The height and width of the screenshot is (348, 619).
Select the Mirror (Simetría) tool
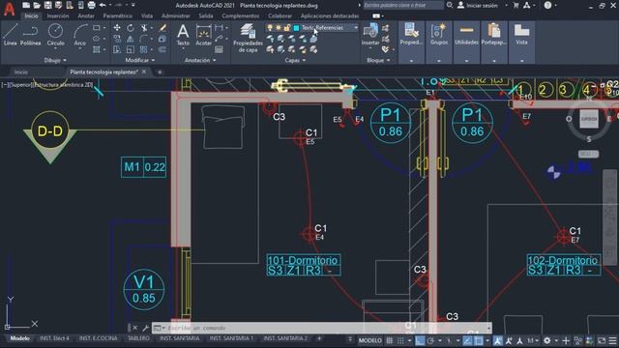tap(131, 39)
